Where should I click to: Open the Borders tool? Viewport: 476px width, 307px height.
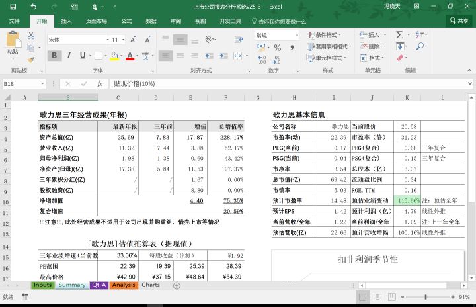point(99,56)
